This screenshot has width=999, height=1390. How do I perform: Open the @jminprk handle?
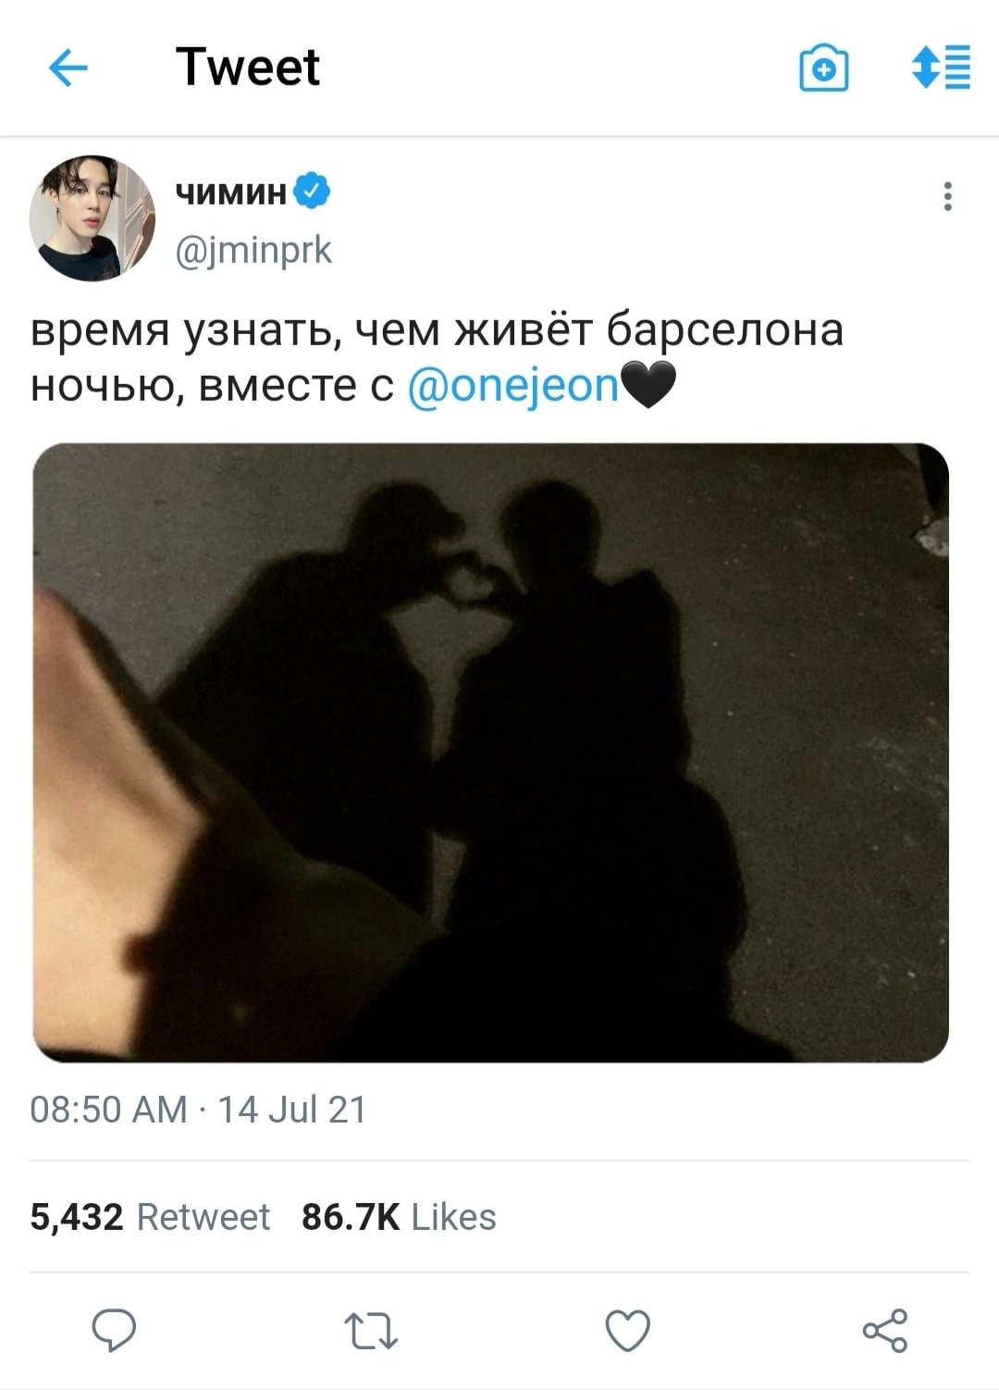tap(253, 250)
